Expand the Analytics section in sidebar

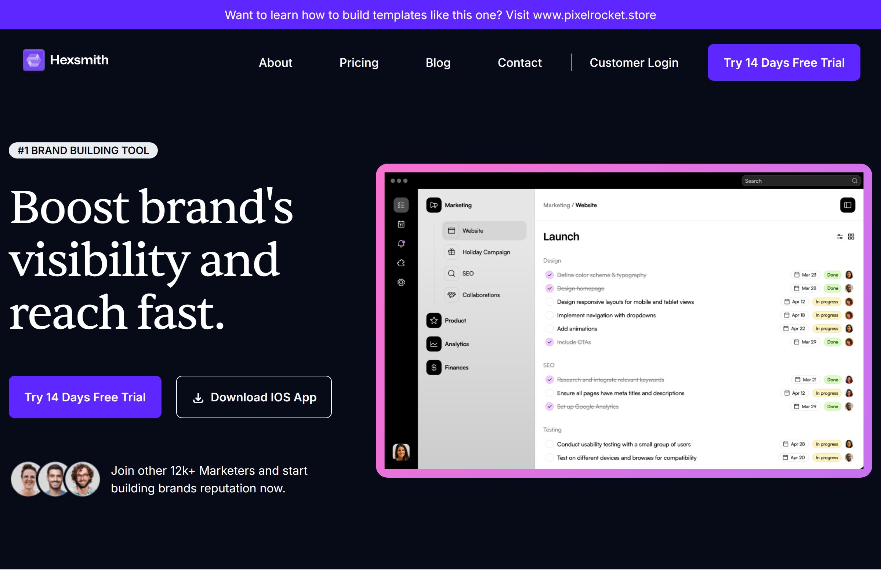click(456, 344)
